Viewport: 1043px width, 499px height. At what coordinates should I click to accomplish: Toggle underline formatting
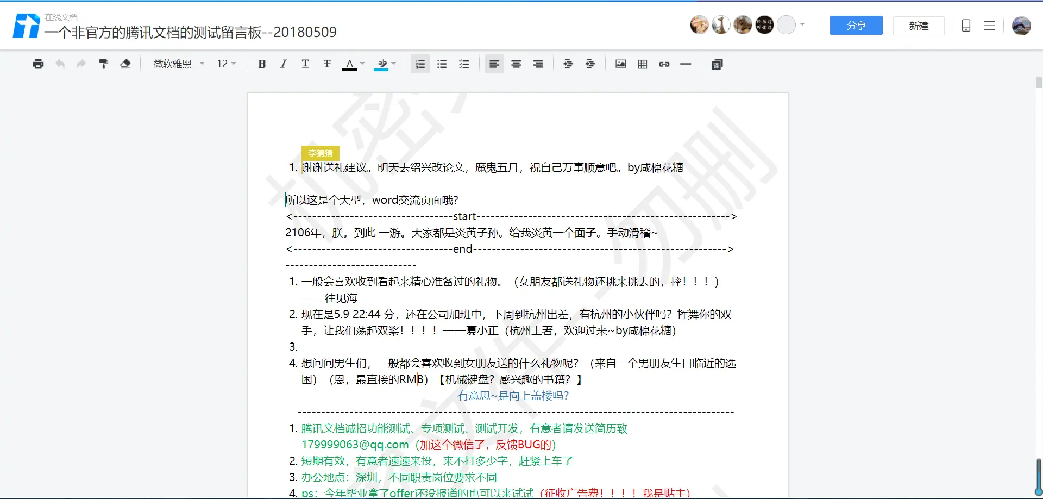[305, 64]
